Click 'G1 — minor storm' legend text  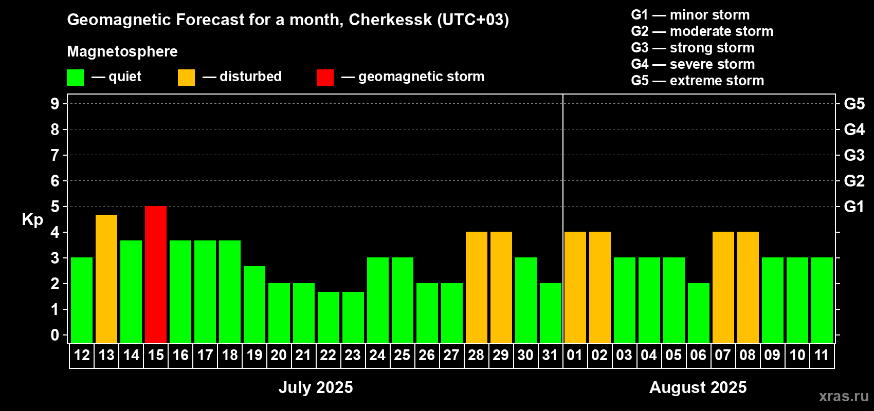690,15
